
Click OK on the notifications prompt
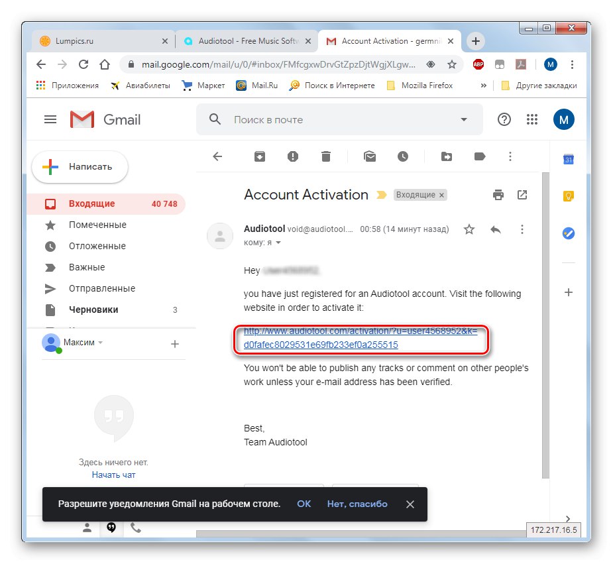pyautogui.click(x=304, y=504)
